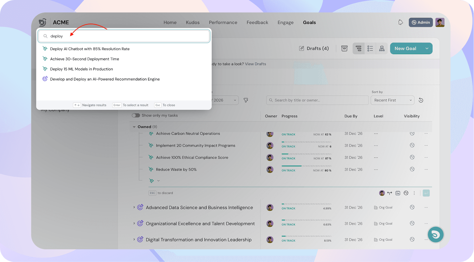The image size is (474, 262).
Task: Click the progress bar for Achieve 100% Ethical Compliance Score
Action: 306,154
